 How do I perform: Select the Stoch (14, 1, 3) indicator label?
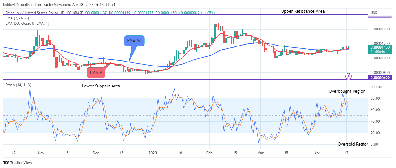point(18,85)
